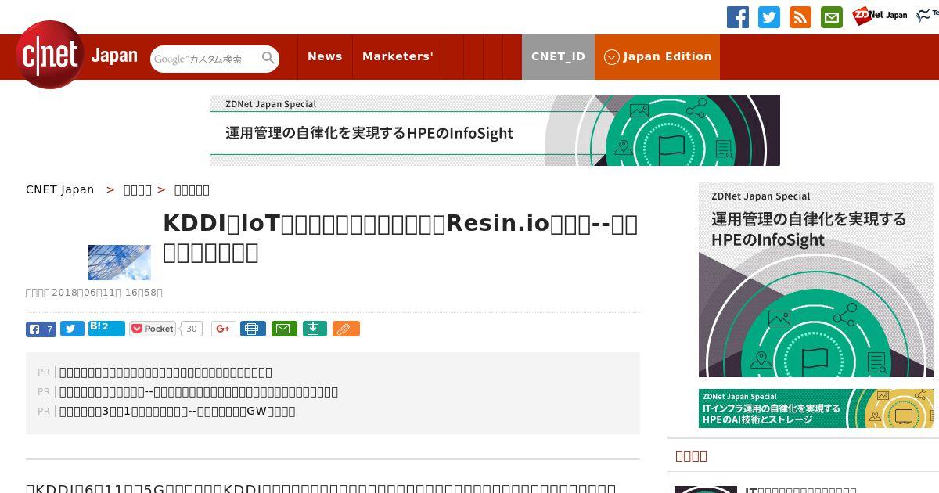939x493 pixels.
Task: Open second PR link in list
Action: pos(199,392)
